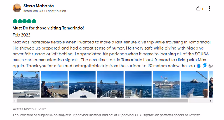Screen dimensions: 224x120
Task: Open first photo of rocks seen from the boat
Action: click(x=26, y=84)
